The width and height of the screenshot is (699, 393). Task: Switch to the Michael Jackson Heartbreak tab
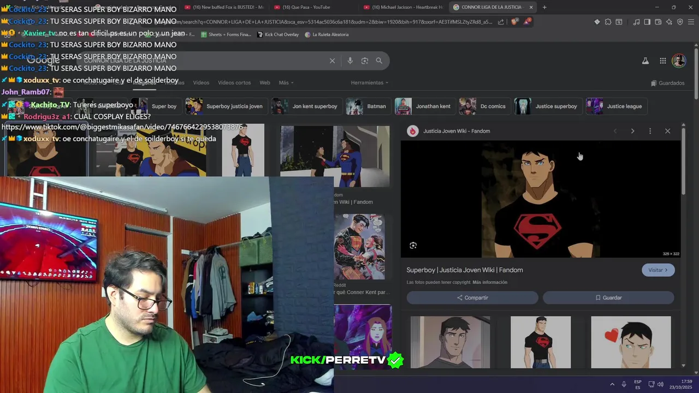pyautogui.click(x=402, y=7)
